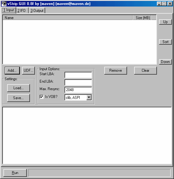The image size is (174, 179).
Task: Click the Remove button
Action: (115, 70)
